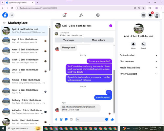Click the conversation list scrollbar
This screenshot has width=164, height=131.
click(50, 49)
